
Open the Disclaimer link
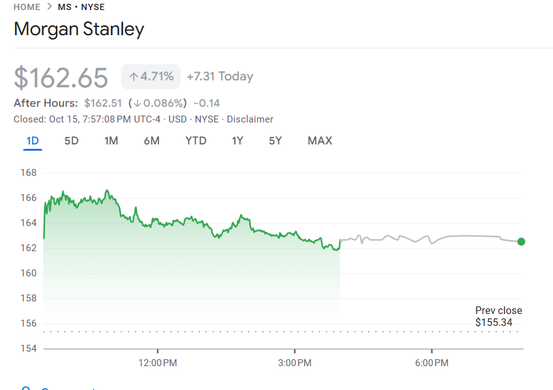click(x=250, y=119)
